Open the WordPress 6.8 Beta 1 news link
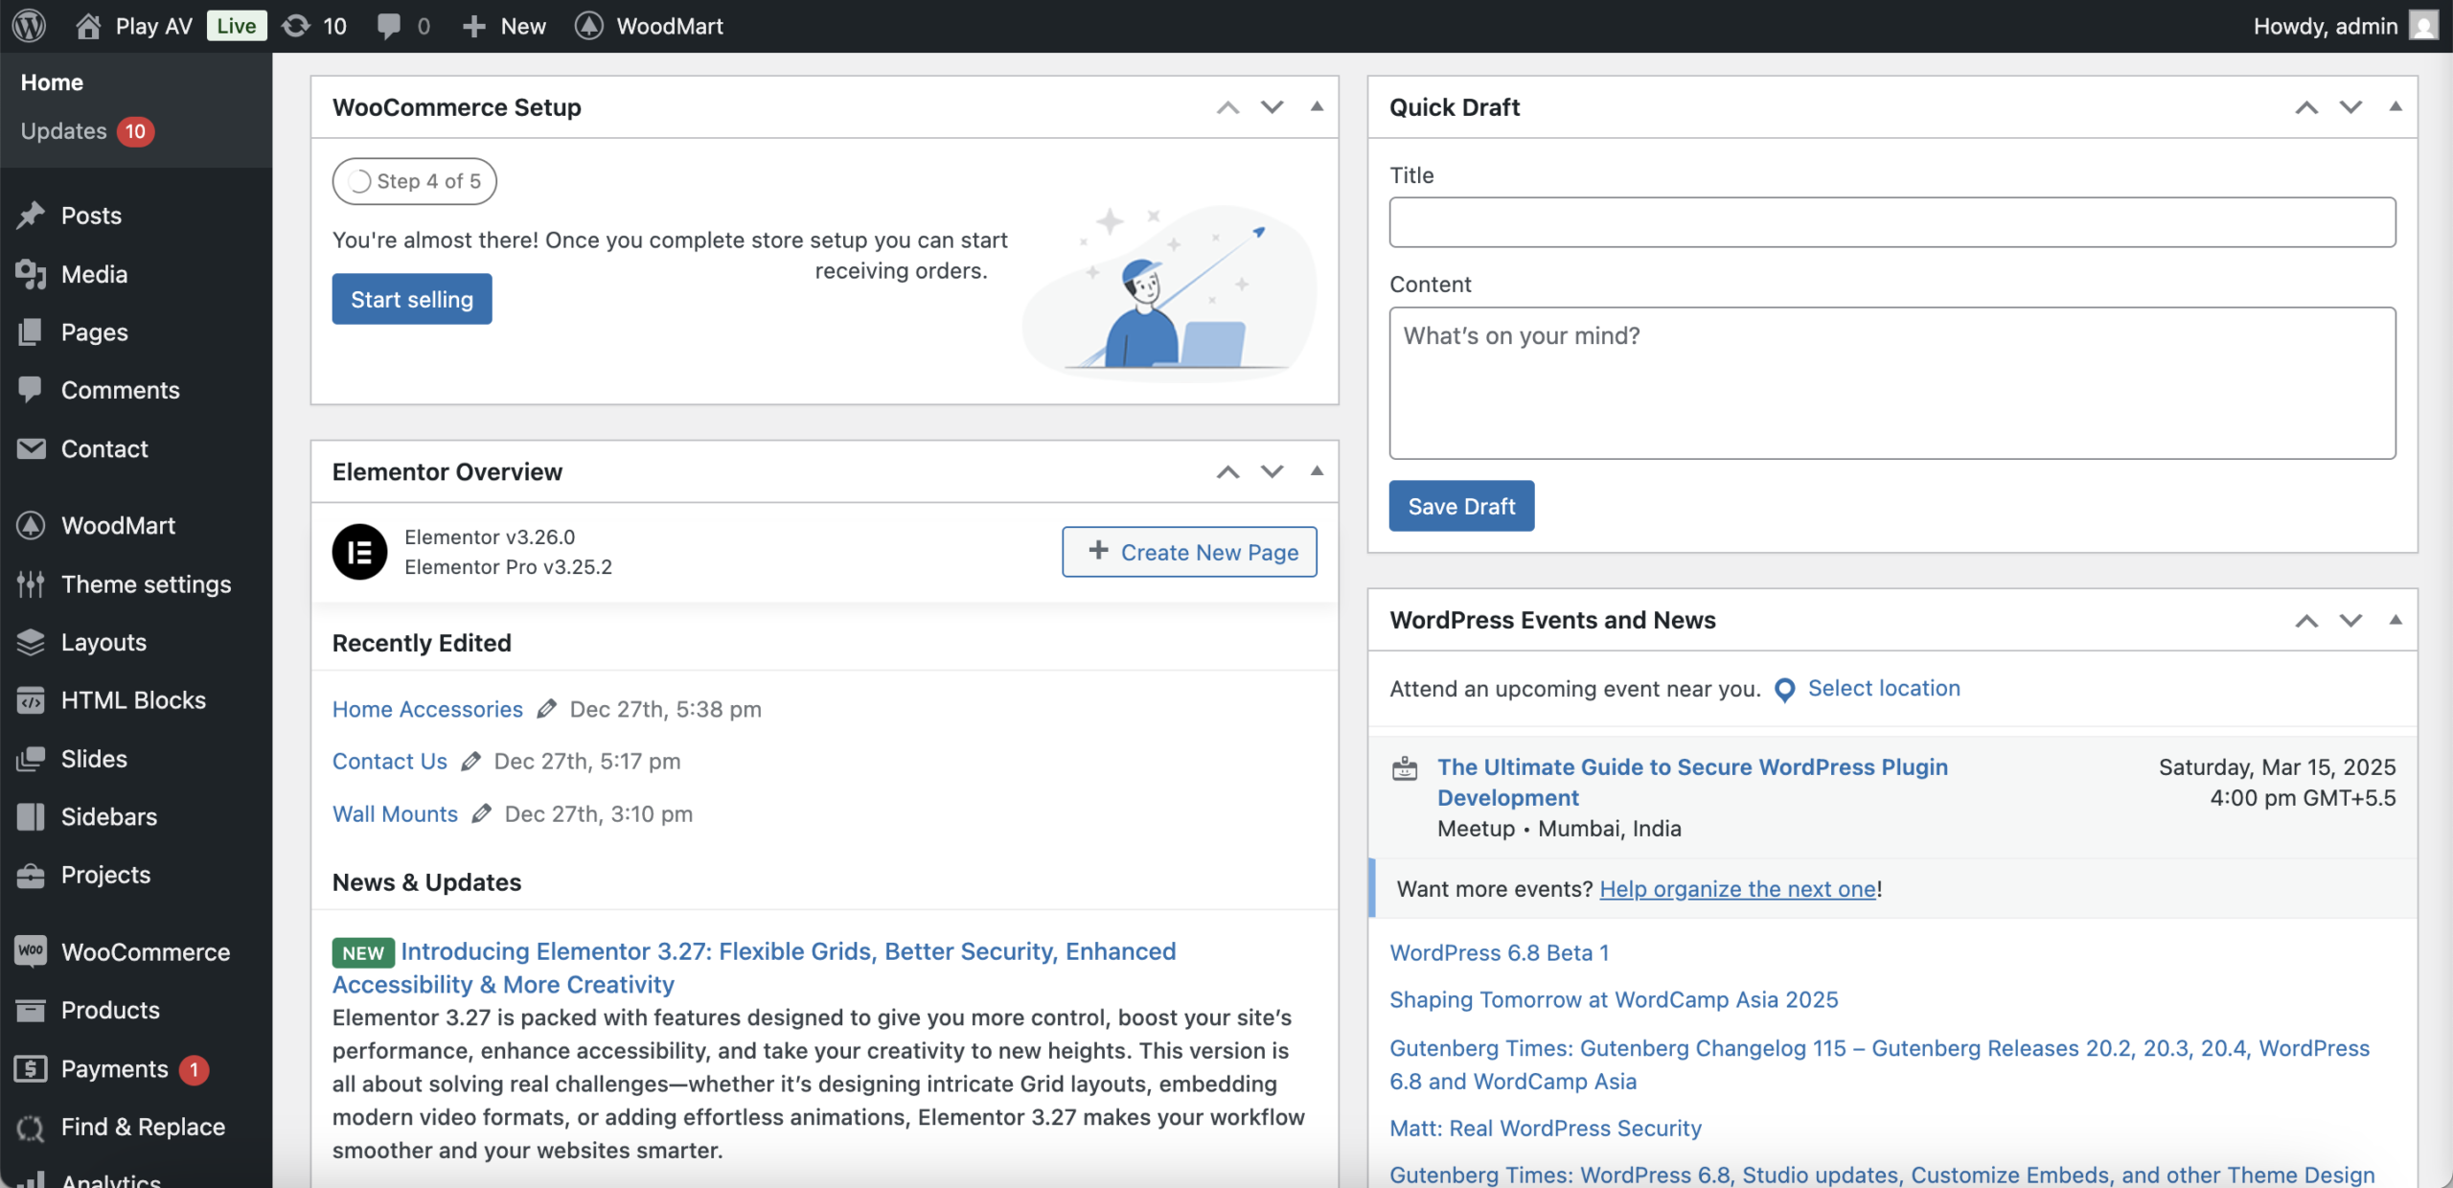The height and width of the screenshot is (1188, 2453). [x=1500, y=952]
